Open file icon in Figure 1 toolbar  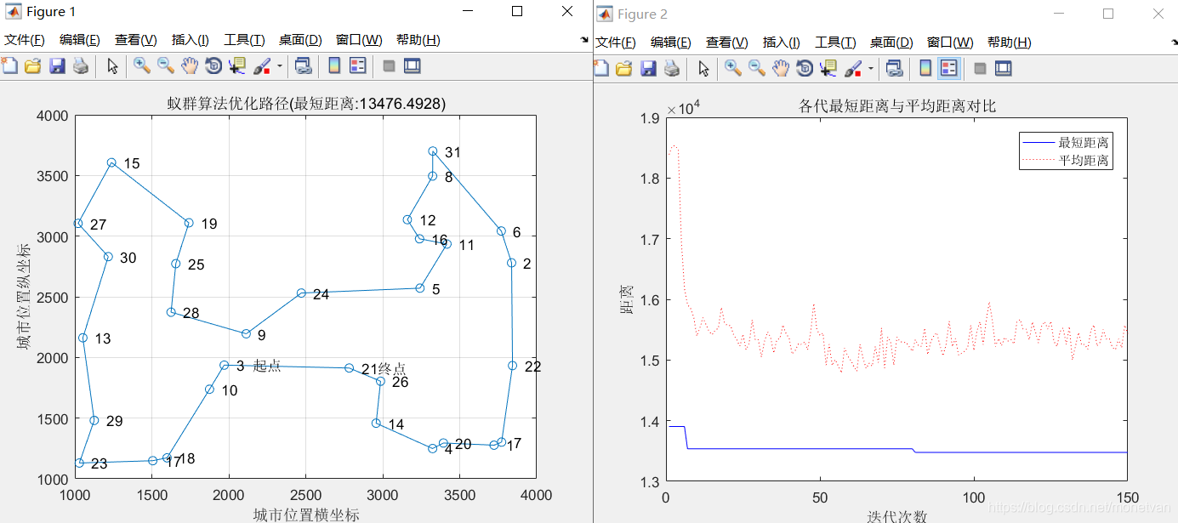point(32,65)
